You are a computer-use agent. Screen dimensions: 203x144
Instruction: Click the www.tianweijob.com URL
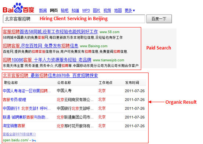tap(108, 60)
